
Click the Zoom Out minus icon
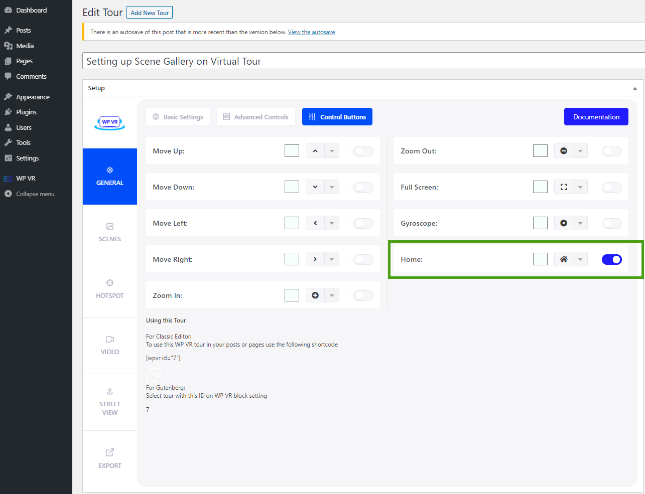click(564, 151)
